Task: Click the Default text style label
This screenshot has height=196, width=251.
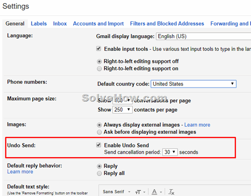Action: 28,187
